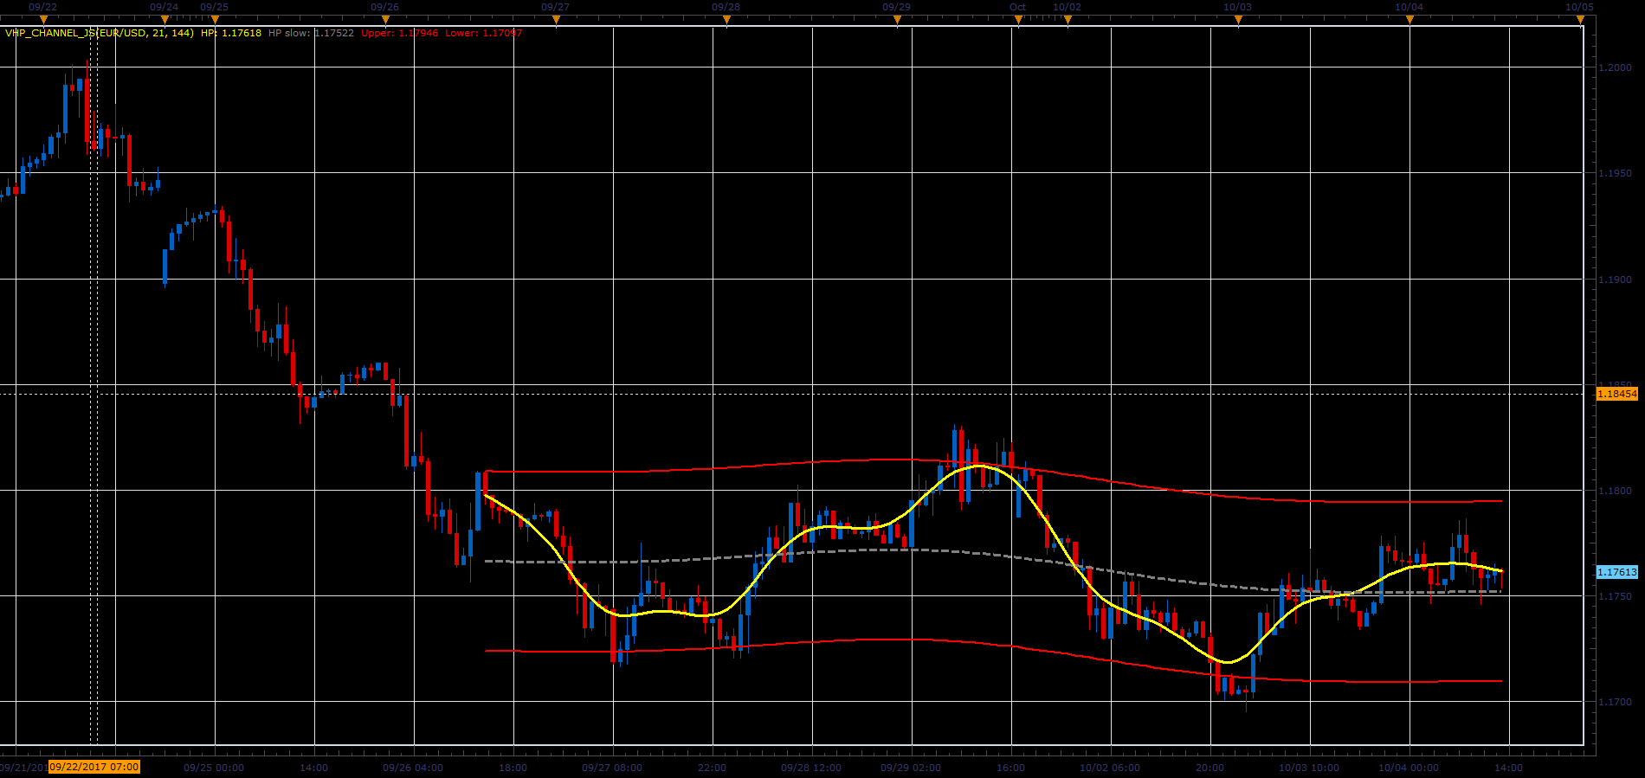Click the orange day marker under 09/22
Screen dimensions: 1645x778
43,20
